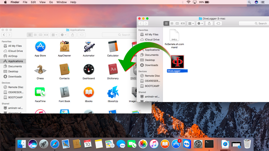Open the AppCleaner application icon
This screenshot has width=269, height=151.
tap(64, 46)
